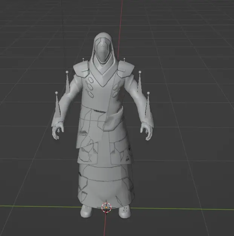234x236 pixels.
Task: Click the character's foot on the left side
Action: (x=86, y=211)
